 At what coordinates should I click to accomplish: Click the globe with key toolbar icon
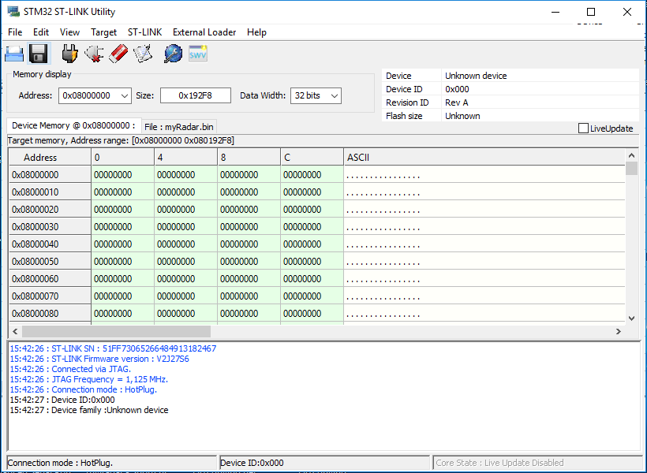(174, 54)
